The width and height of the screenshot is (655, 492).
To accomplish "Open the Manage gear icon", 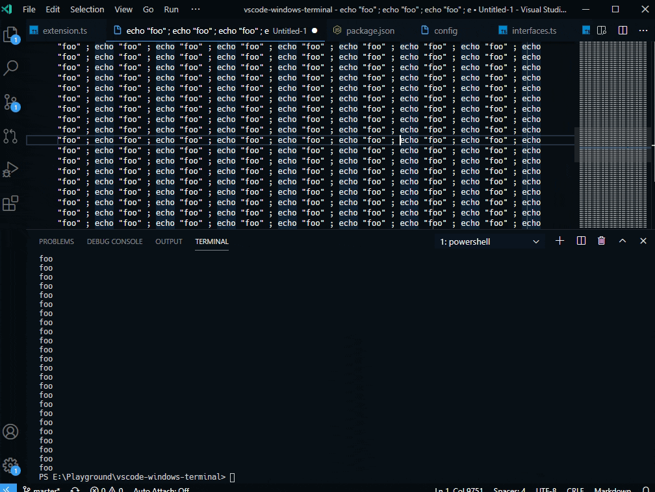I will coord(11,465).
